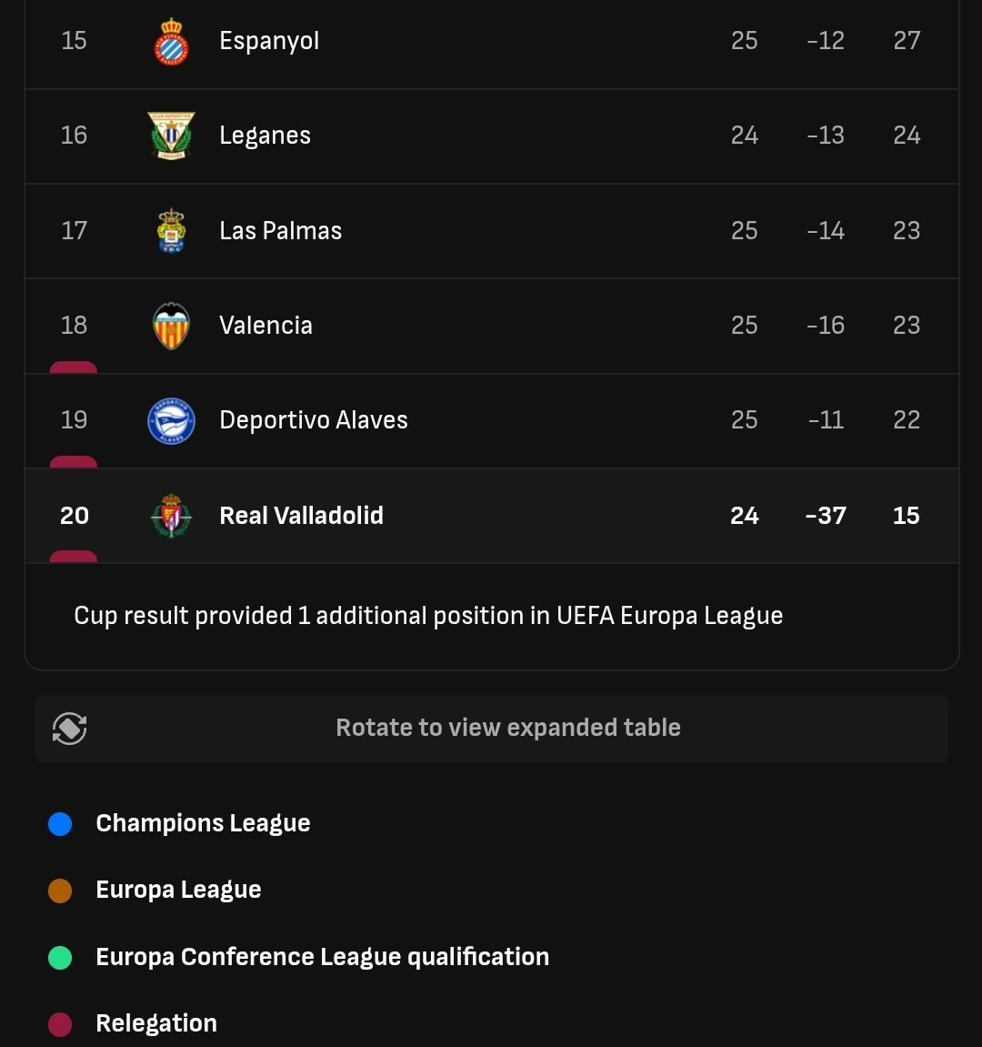Click Real Valladolid's 15 points value

(x=906, y=516)
